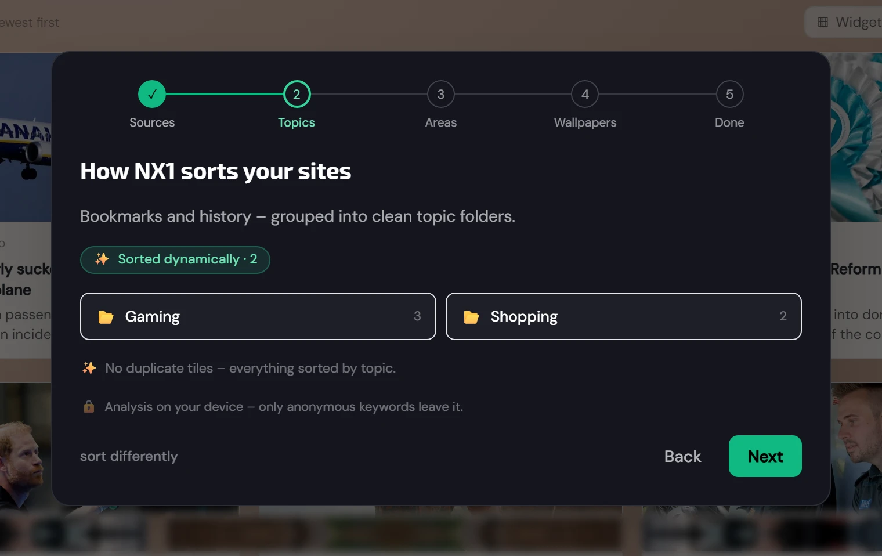This screenshot has width=882, height=556.
Task: Go to step 4 Wallpapers circle
Action: (x=585, y=94)
